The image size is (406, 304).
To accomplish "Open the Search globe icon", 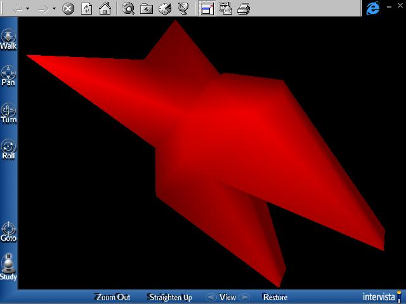I will click(128, 9).
